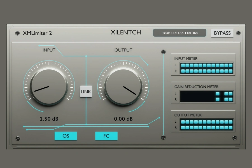The width and height of the screenshot is (252, 168).
Task: Click the trial countdown display
Action: 180,33
